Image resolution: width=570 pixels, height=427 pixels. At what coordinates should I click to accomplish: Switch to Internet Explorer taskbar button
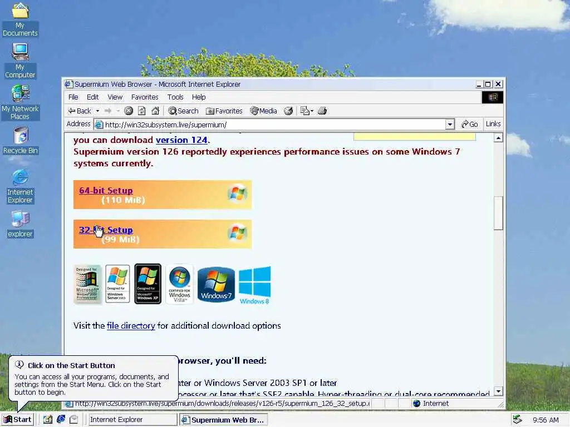(x=132, y=420)
